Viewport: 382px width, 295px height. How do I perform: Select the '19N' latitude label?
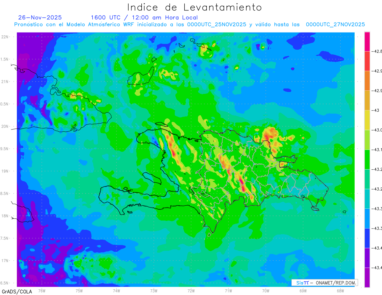[x=5, y=171]
